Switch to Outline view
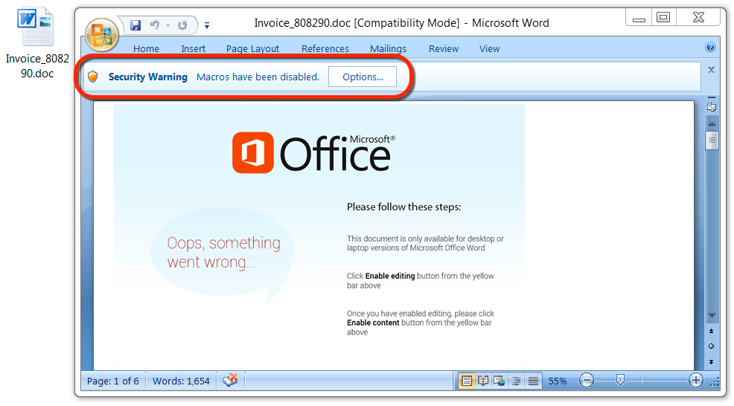Image resolution: width=734 pixels, height=406 pixels. [x=517, y=381]
